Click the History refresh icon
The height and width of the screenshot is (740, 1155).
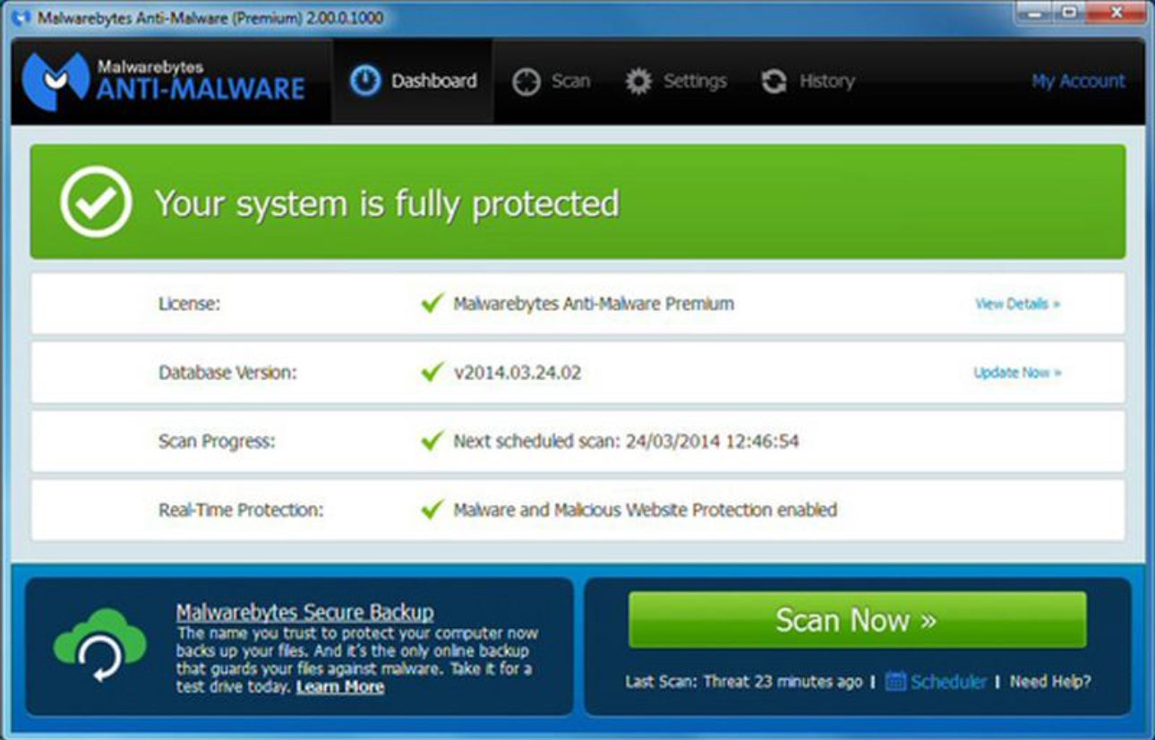(x=774, y=82)
